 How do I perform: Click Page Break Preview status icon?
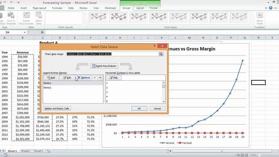point(246,155)
